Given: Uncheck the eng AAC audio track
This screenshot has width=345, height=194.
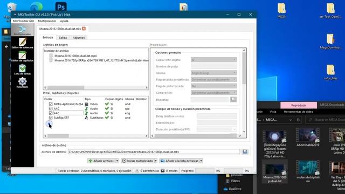Looking at the screenshot, I should 51,113.
